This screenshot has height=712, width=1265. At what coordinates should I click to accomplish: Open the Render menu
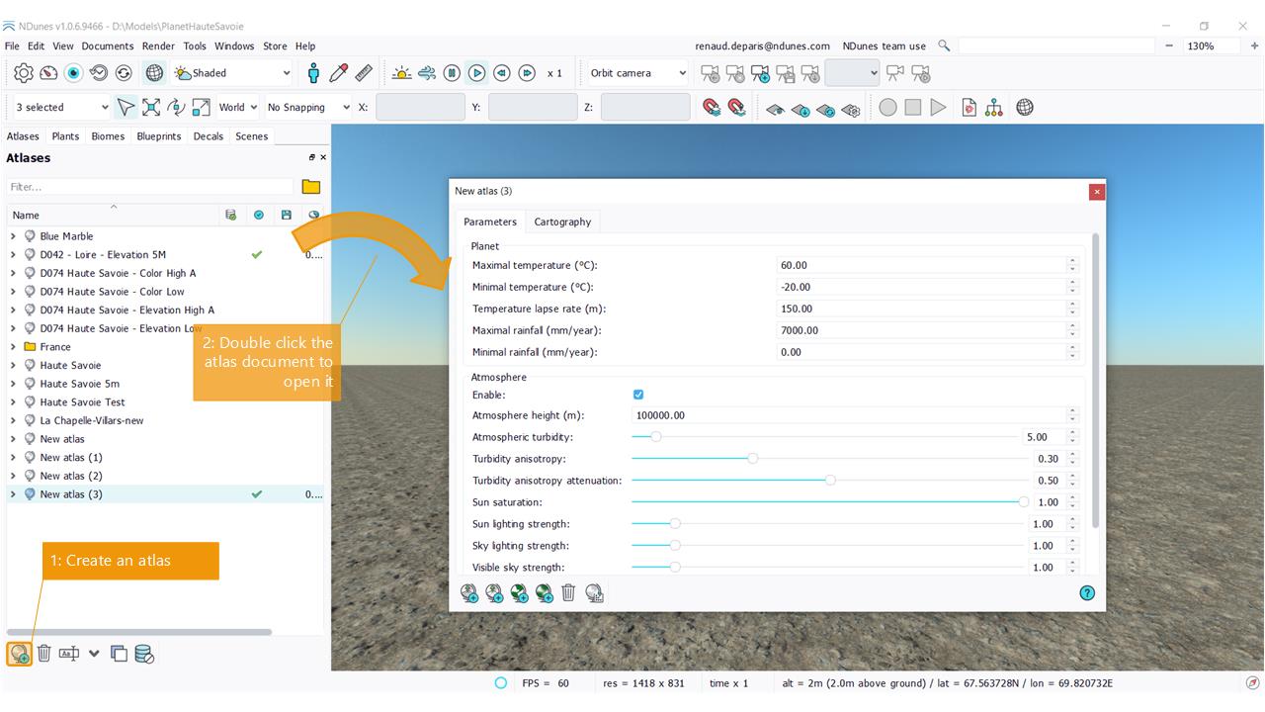coord(158,45)
